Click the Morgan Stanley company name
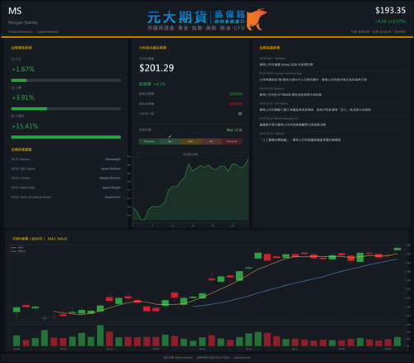The width and height of the screenshot is (414, 363). (23, 22)
